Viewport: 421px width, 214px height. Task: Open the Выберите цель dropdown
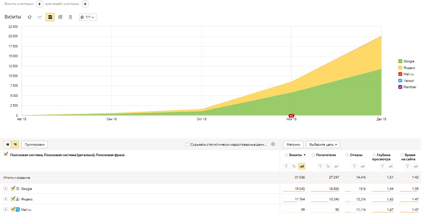point(323,144)
